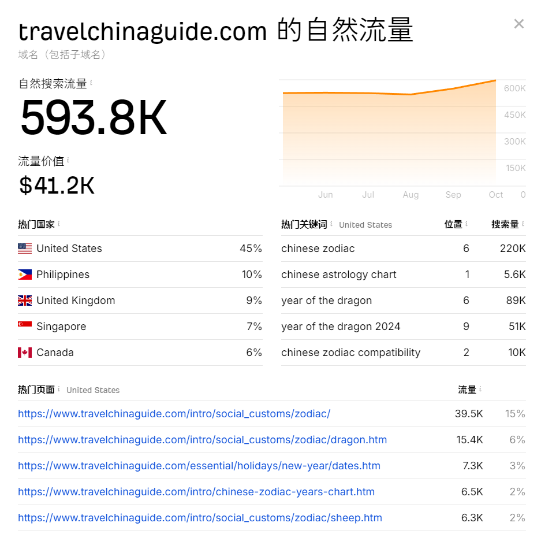Screen dimensions: 541x545
Task: Select the 'chinese astrology chart' keyword
Action: 338,275
